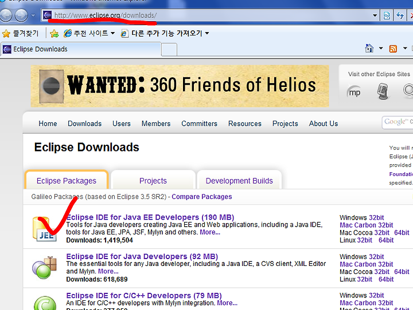This screenshot has width=413, height=310.
Task: Download C/C++ Windows 32bit
Action: click(x=376, y=296)
